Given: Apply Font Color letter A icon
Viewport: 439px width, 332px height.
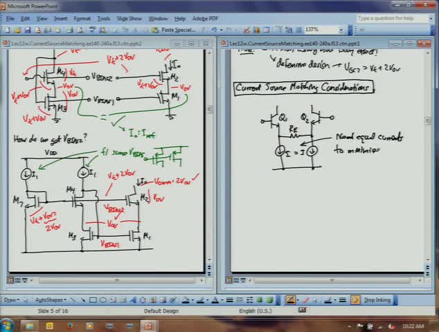Looking at the screenshot, I should (215, 300).
